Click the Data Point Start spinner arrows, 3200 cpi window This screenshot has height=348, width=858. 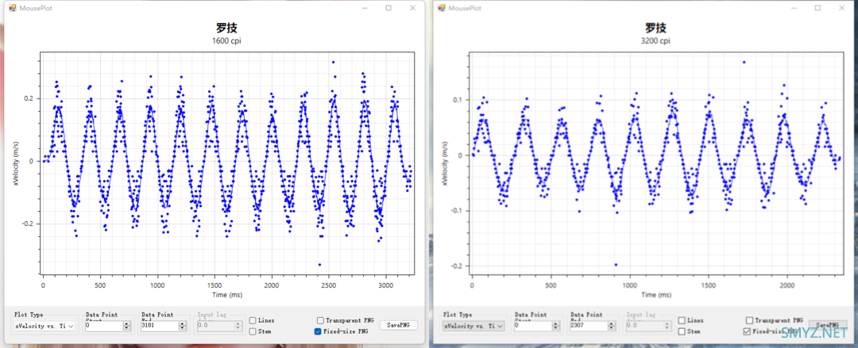(556, 326)
